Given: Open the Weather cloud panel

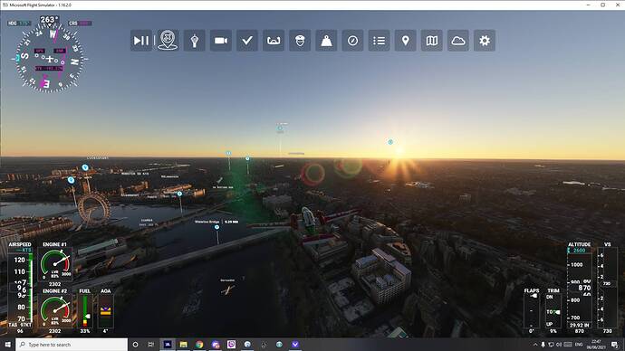Looking at the screenshot, I should click(x=458, y=41).
